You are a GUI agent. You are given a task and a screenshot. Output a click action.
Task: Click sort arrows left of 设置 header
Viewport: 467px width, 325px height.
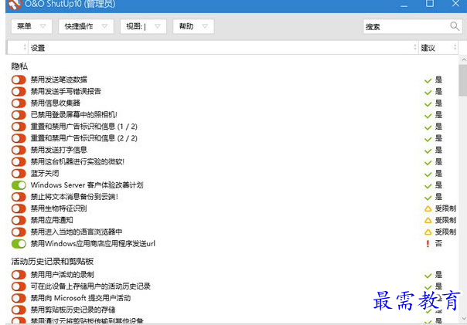click(25, 47)
